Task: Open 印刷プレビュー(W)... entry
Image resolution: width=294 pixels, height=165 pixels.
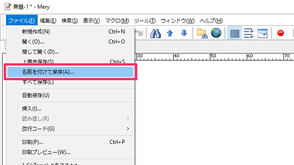Action: click(x=70, y=152)
